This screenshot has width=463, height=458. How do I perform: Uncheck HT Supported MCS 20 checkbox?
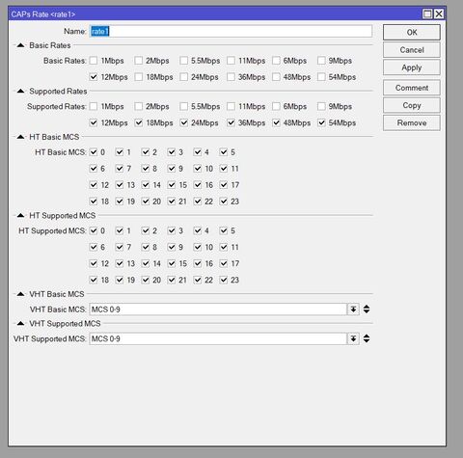[146, 280]
